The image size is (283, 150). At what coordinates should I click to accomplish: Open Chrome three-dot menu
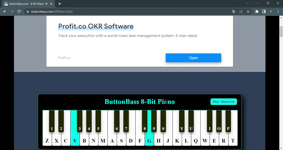point(278,12)
